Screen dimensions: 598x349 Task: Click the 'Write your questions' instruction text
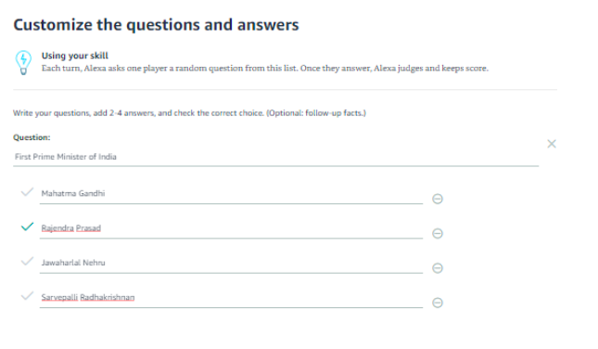pyautogui.click(x=189, y=113)
